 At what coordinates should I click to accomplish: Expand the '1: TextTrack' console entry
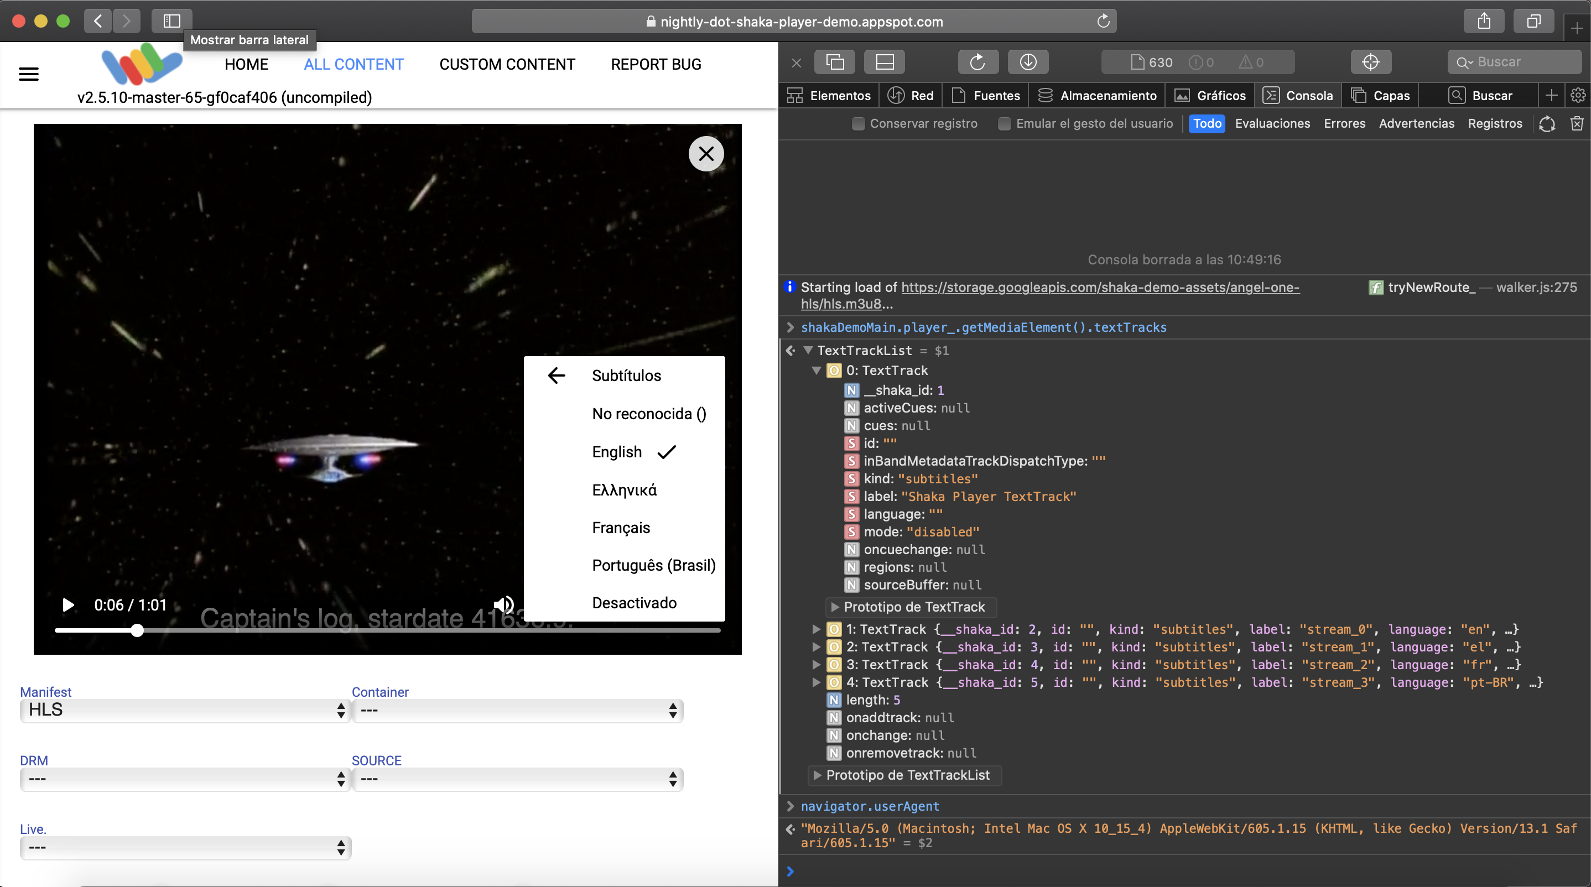[x=817, y=629]
